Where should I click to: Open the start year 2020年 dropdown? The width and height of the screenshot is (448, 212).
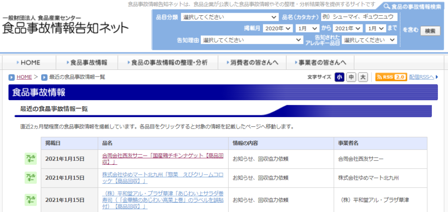[278, 28]
